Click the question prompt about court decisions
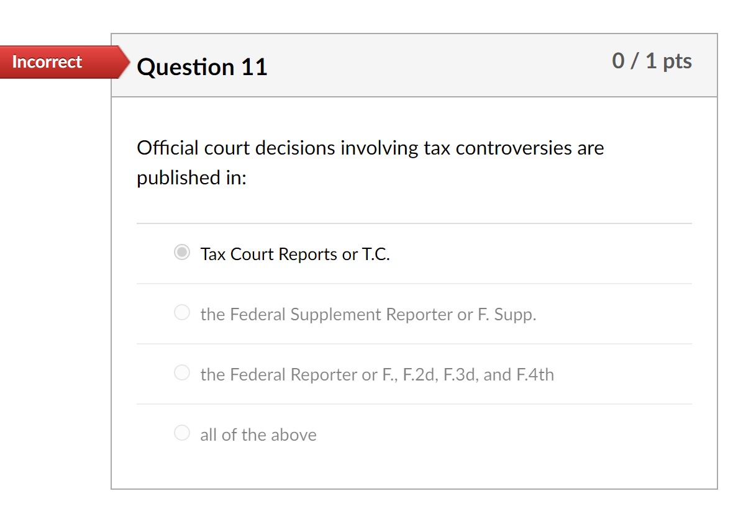 (x=370, y=161)
